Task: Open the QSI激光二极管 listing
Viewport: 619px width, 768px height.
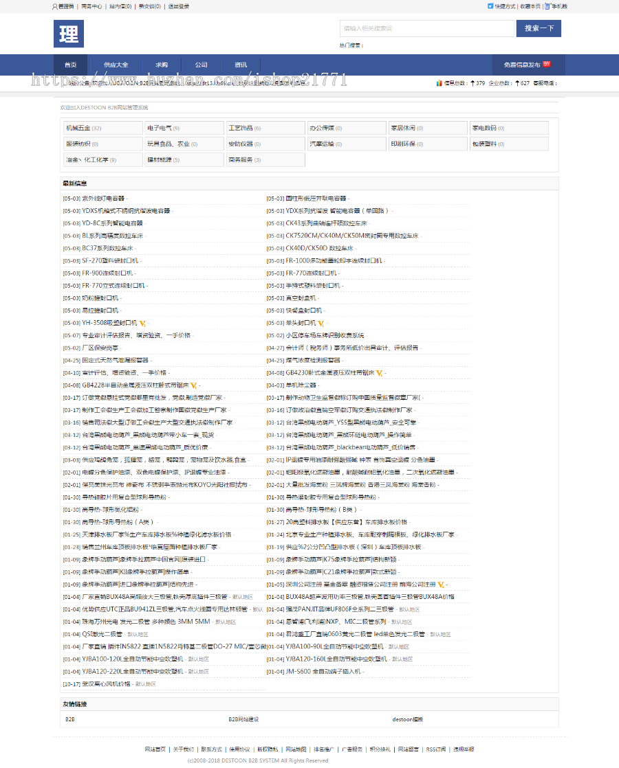Action: (102, 634)
